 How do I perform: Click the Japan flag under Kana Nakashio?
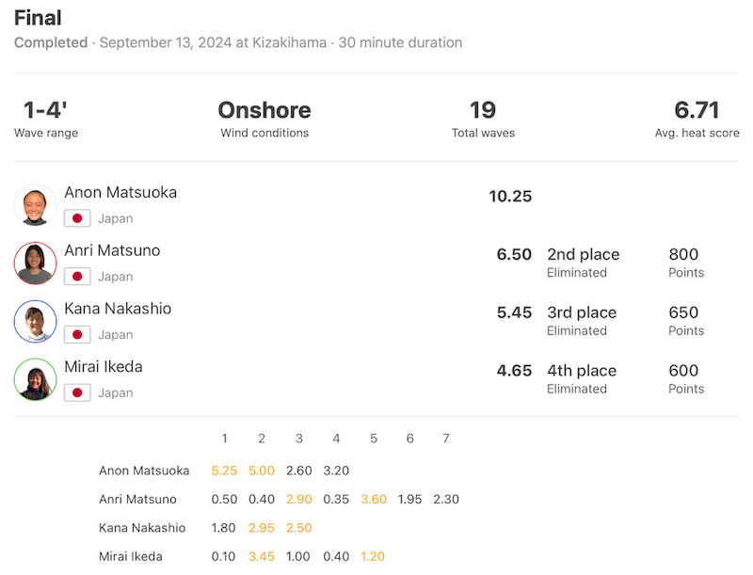(77, 334)
